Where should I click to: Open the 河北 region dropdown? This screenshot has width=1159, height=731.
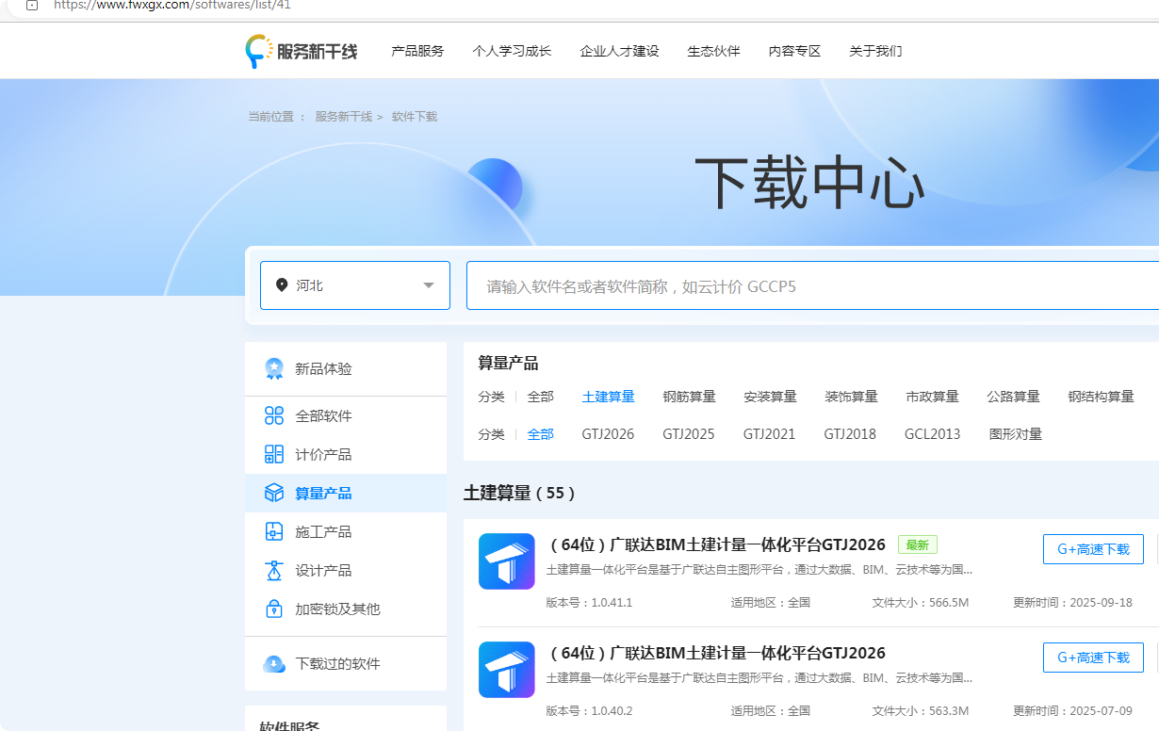click(355, 285)
